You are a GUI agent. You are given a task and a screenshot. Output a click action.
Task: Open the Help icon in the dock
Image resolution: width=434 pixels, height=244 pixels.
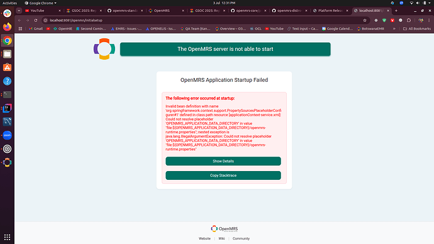pos(7,81)
